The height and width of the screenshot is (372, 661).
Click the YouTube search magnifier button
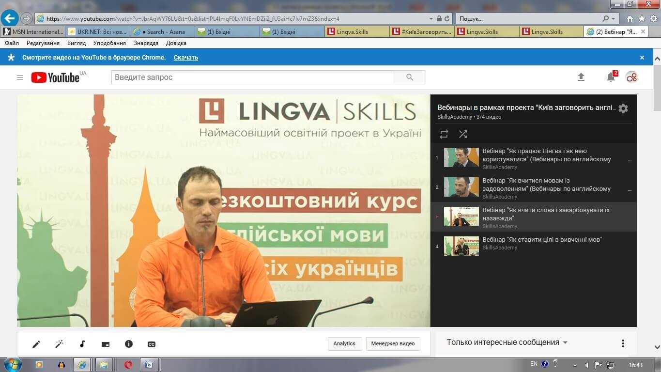pos(410,77)
